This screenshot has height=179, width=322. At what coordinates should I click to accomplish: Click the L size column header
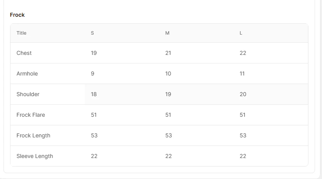tap(241, 33)
